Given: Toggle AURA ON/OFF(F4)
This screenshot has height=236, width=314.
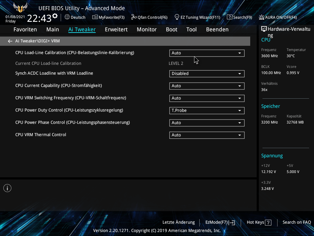Looking at the screenshot, I should click(x=278, y=17).
